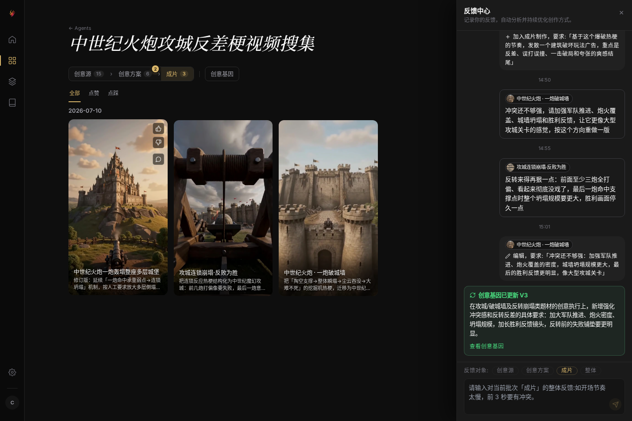Set feedback target to 创意方案
This screenshot has width=632, height=421.
[538, 371]
